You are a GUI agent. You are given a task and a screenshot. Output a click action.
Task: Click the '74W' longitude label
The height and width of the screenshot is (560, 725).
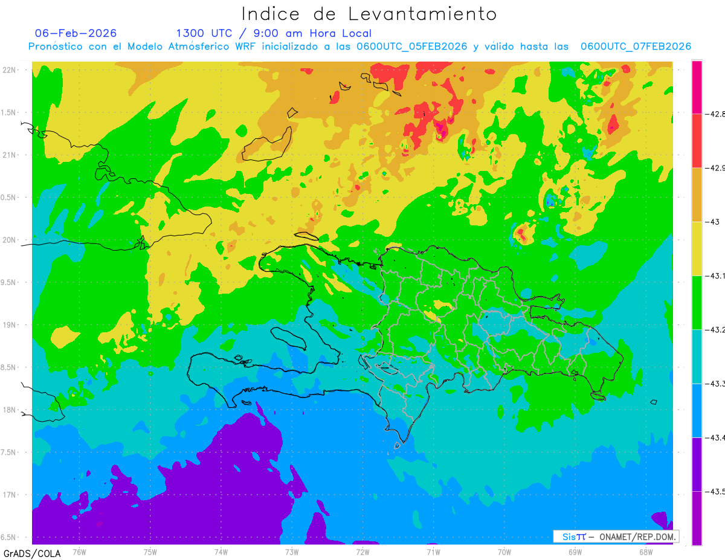coord(221,552)
